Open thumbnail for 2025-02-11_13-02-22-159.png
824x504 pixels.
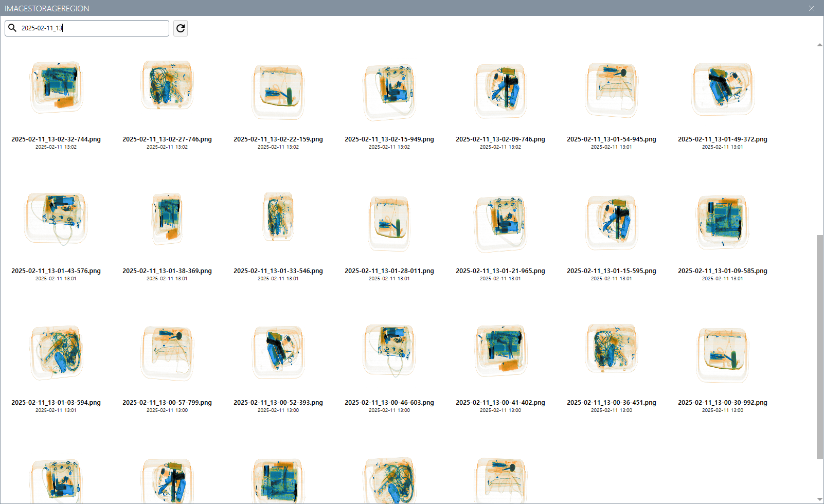[278, 92]
